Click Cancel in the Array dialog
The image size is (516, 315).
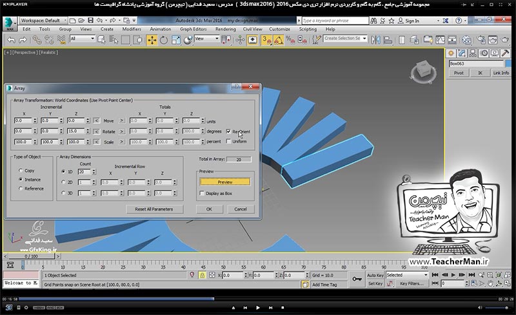click(241, 209)
